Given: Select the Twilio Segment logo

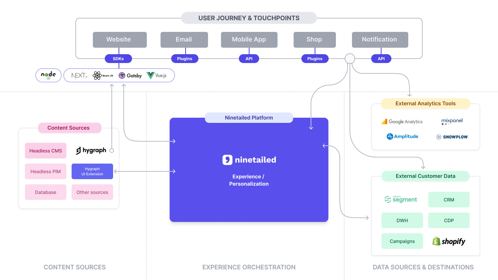Looking at the screenshot, I should 401,199.
